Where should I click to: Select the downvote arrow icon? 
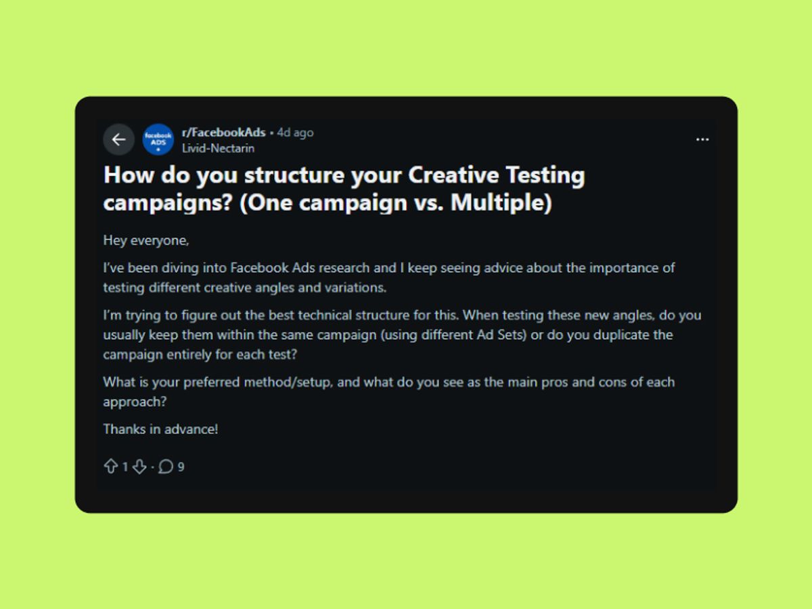(x=139, y=466)
